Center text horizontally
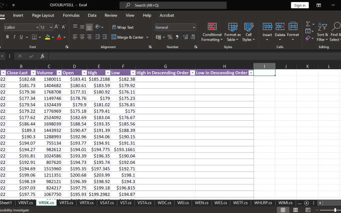 [x=82, y=37]
